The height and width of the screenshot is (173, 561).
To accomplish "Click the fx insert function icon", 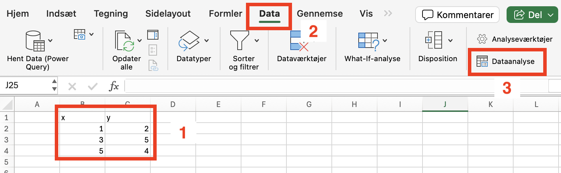I will (114, 86).
